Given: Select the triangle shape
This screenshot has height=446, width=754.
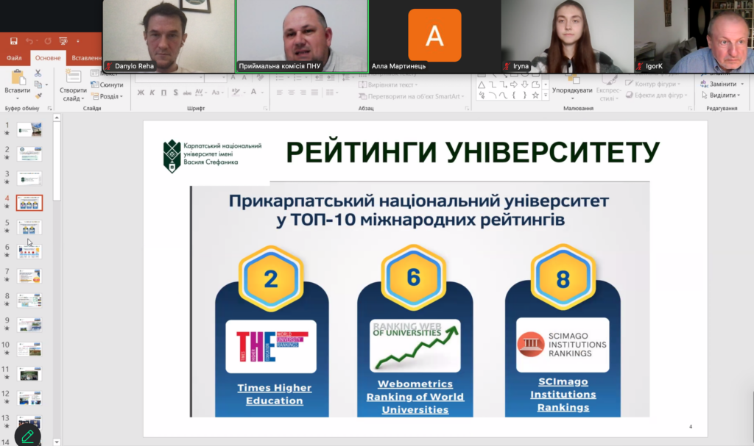Looking at the screenshot, I should click(482, 85).
